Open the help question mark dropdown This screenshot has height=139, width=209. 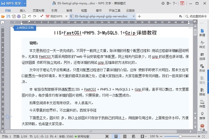[x=175, y=3]
